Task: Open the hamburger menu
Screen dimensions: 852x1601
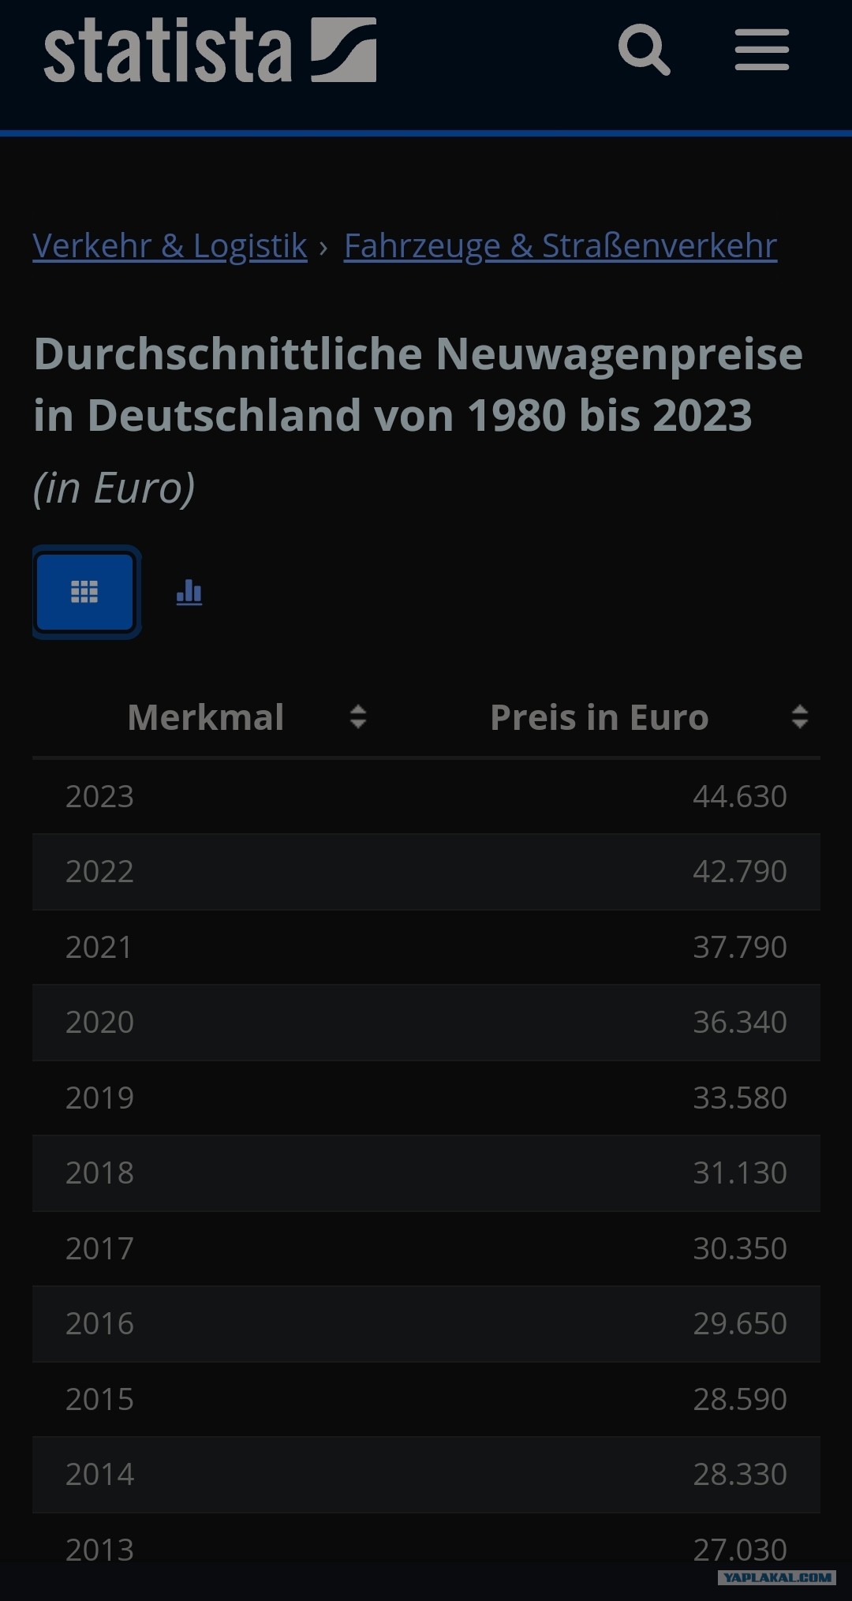Action: (x=761, y=50)
